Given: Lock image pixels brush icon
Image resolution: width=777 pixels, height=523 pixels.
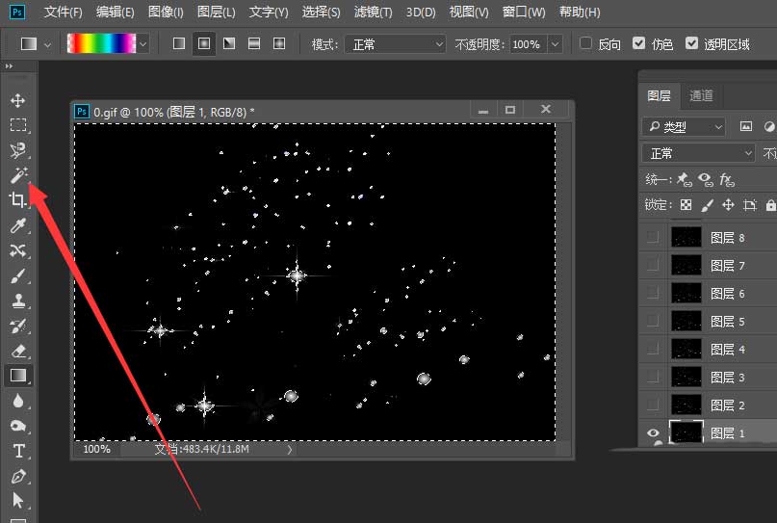Looking at the screenshot, I should (x=707, y=205).
